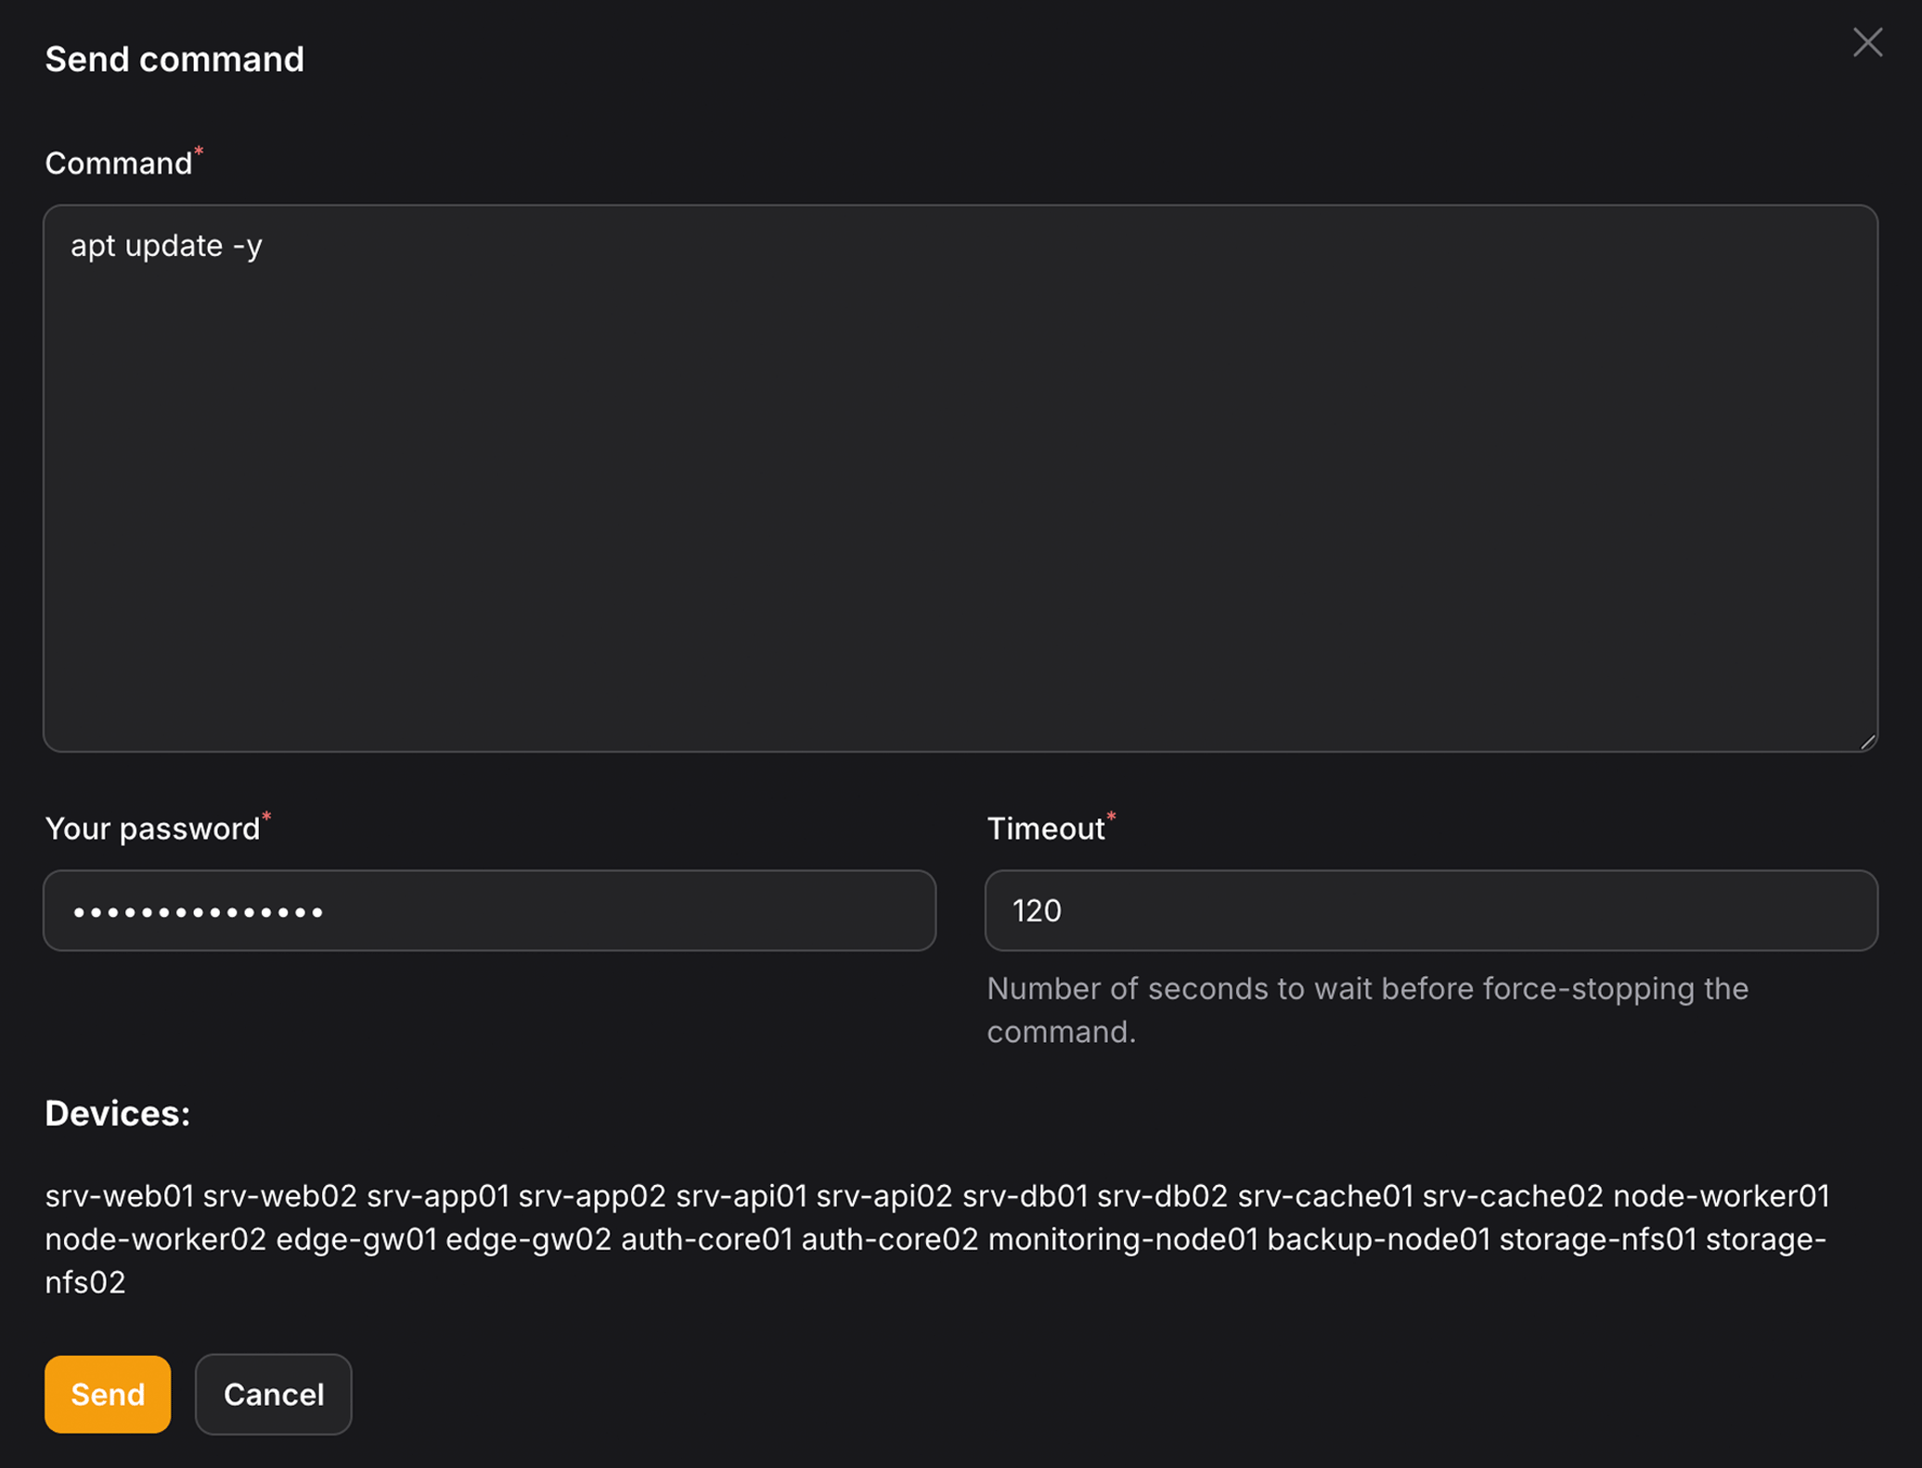Viewport: 1922px width, 1468px height.
Task: Select the auth-core01 device
Action: pos(706,1239)
